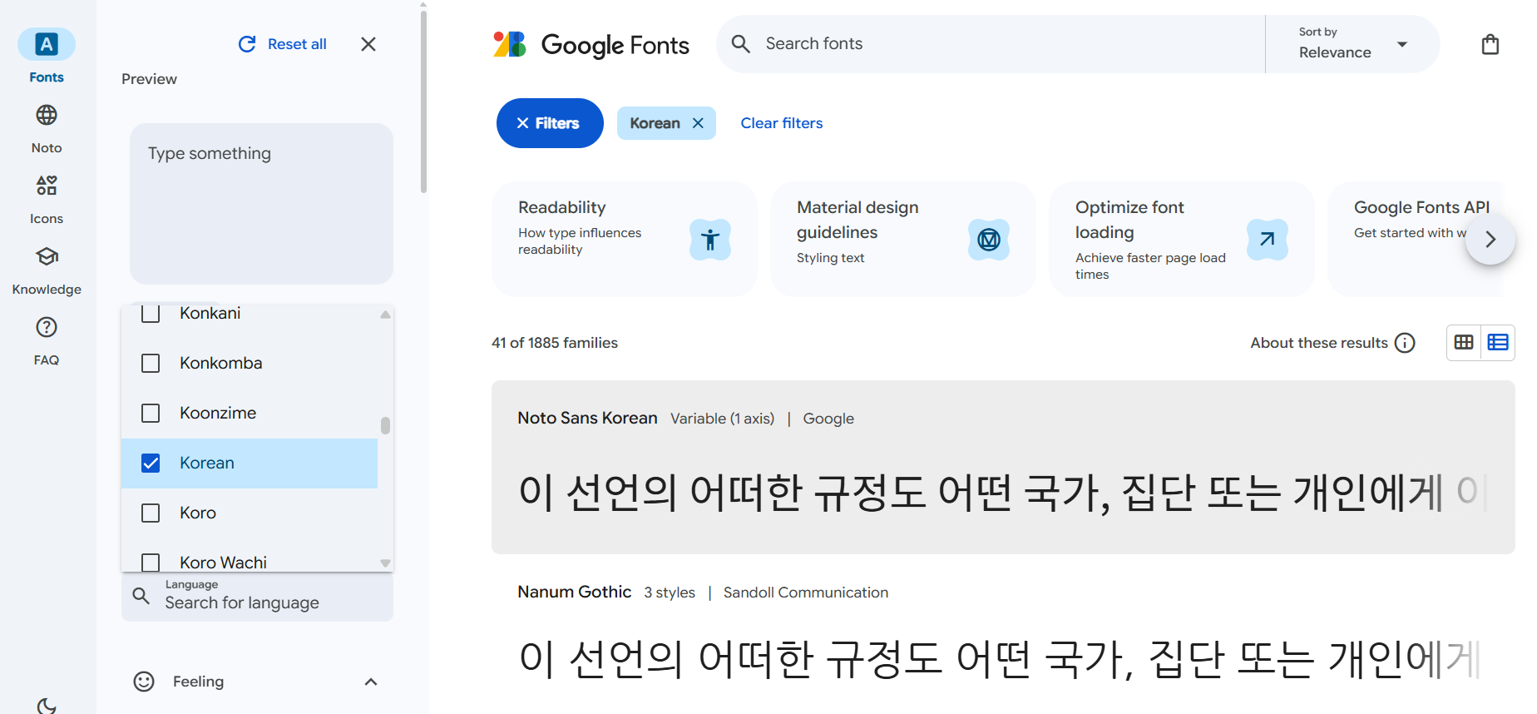Open the Noto globe icon
Image resolution: width=1537 pixels, height=714 pixels.
click(47, 115)
